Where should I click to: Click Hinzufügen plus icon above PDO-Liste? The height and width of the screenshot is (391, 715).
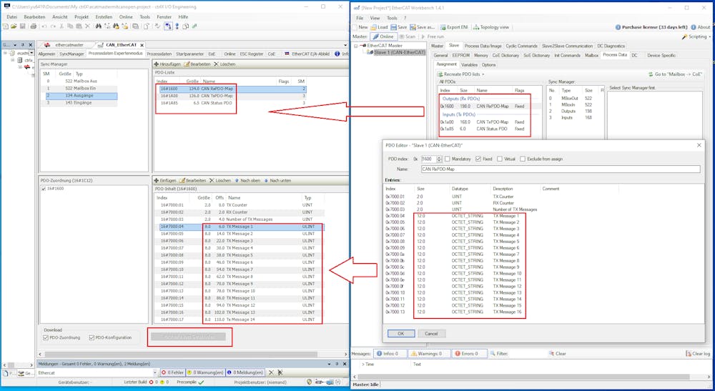(156, 64)
